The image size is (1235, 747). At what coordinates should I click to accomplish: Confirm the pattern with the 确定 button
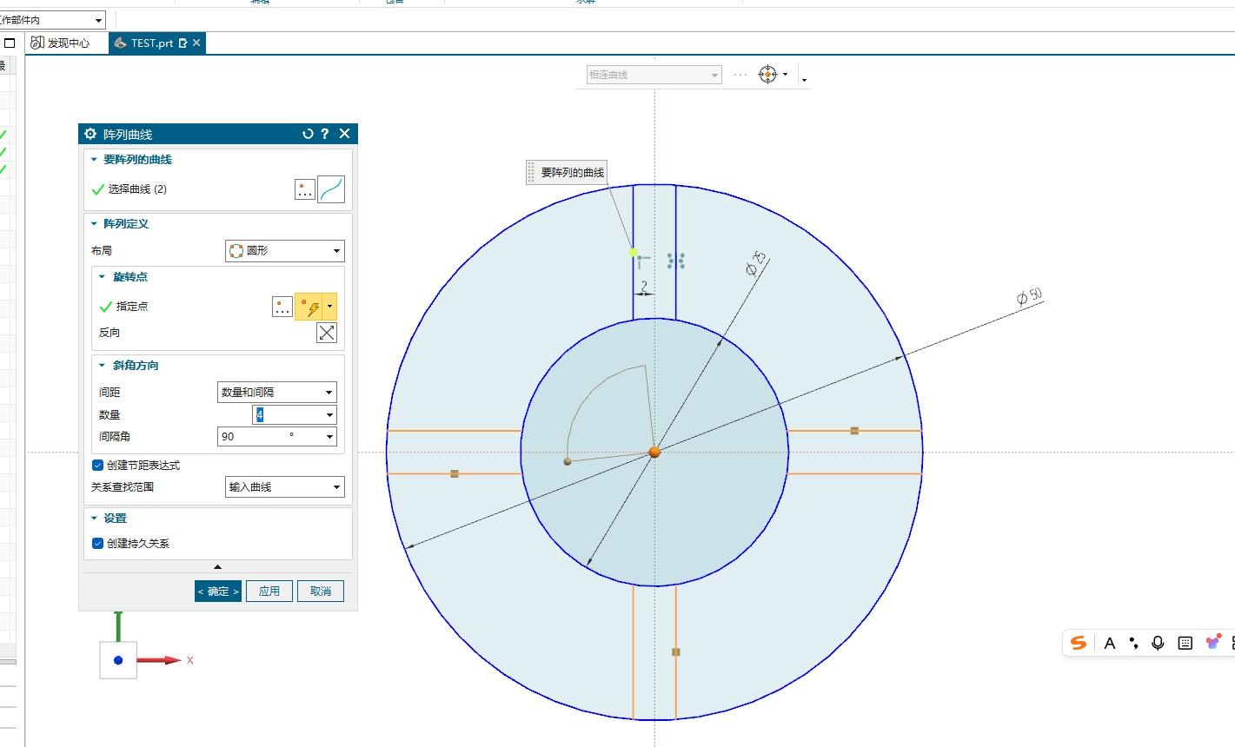point(218,592)
